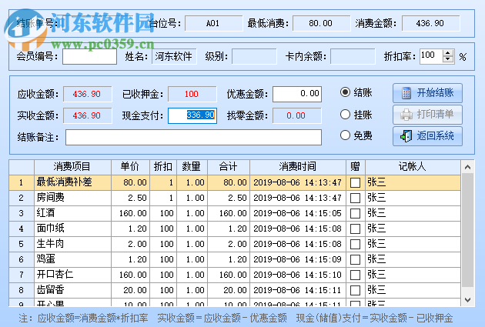Viewport: 485px width, 327px height.
Task: Click the 消费时间 column header
Action: (298, 167)
